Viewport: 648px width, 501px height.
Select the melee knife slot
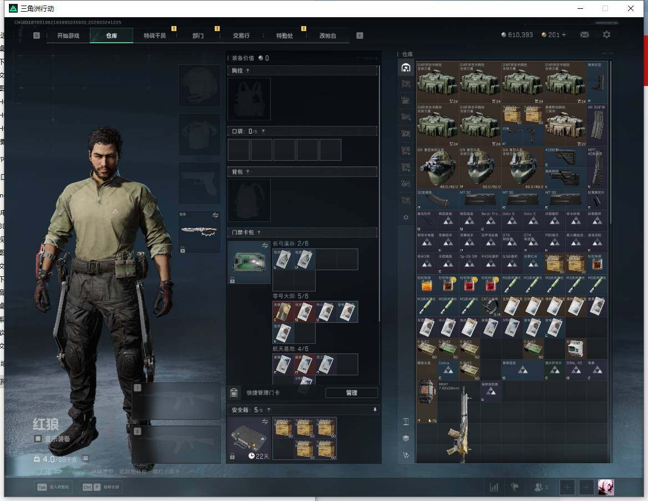pyautogui.click(x=199, y=232)
